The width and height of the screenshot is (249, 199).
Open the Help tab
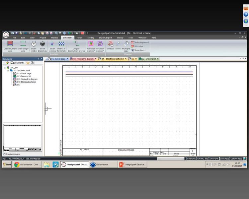154,38
